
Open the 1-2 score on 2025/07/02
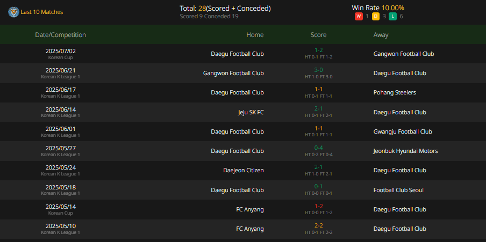tap(318, 50)
